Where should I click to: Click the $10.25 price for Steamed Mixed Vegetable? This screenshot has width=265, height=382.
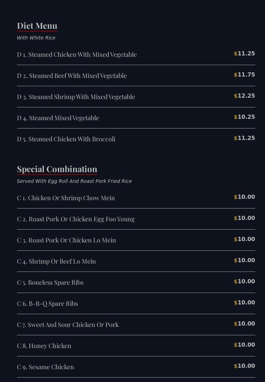tap(244, 117)
